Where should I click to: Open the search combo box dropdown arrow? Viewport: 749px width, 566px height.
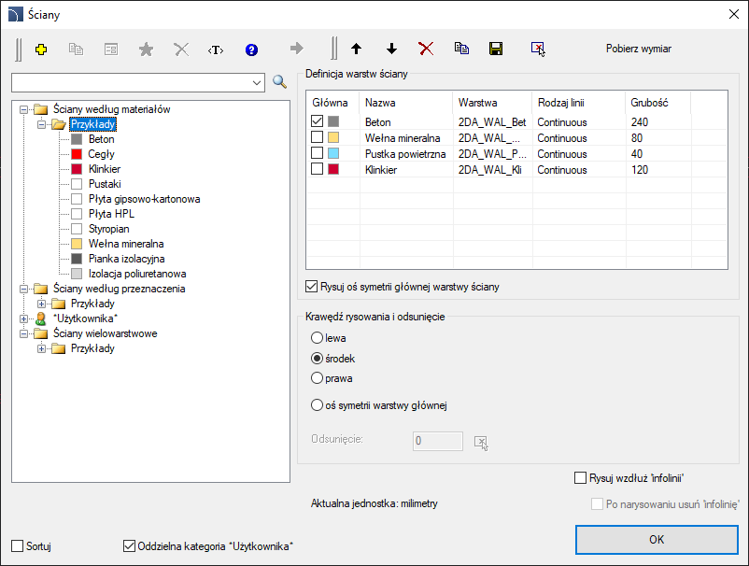(x=257, y=82)
